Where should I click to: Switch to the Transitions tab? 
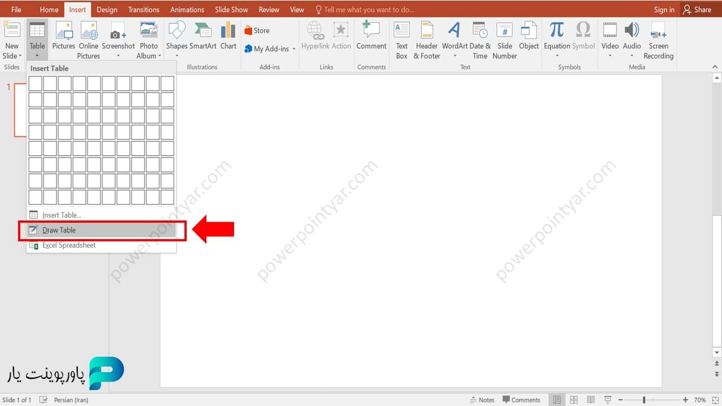[144, 10]
